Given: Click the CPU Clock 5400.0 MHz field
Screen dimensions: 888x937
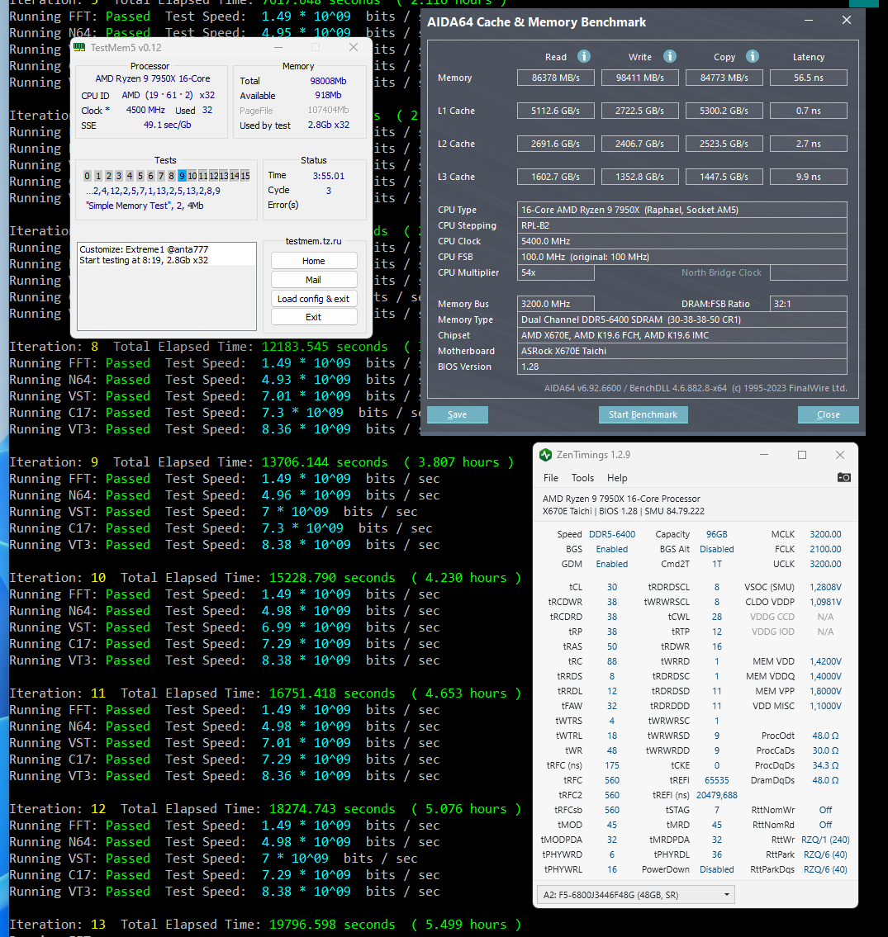Looking at the screenshot, I should point(681,241).
